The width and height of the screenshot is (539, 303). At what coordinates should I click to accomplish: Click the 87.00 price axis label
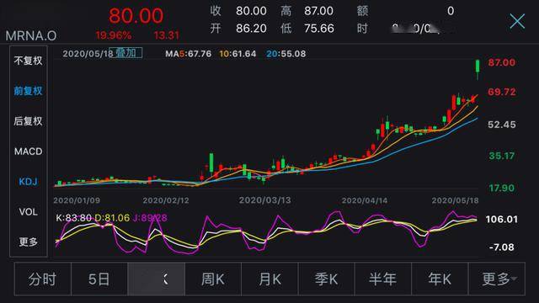502,62
